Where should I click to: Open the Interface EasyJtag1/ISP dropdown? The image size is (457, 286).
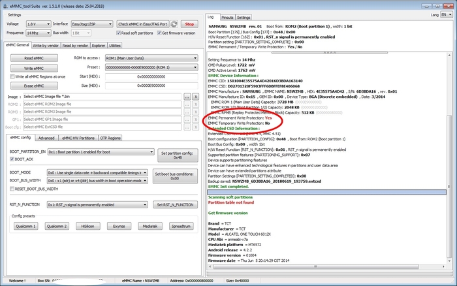[x=92, y=24]
